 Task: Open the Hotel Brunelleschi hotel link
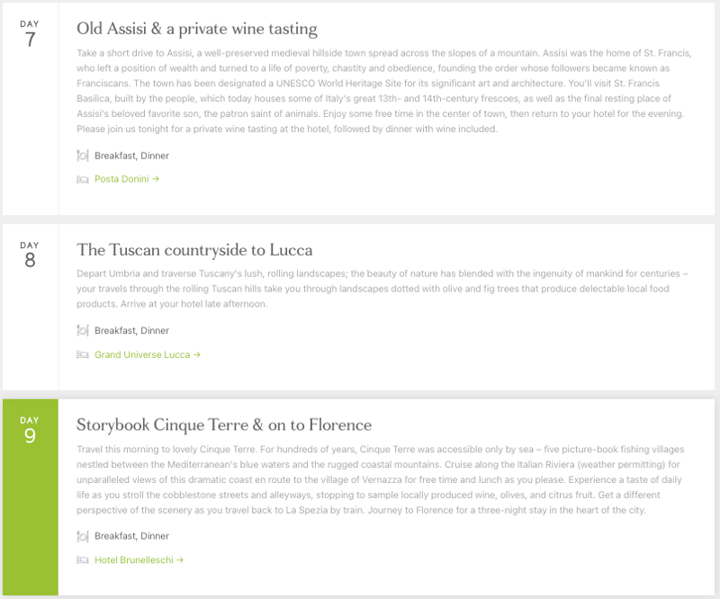[139, 560]
